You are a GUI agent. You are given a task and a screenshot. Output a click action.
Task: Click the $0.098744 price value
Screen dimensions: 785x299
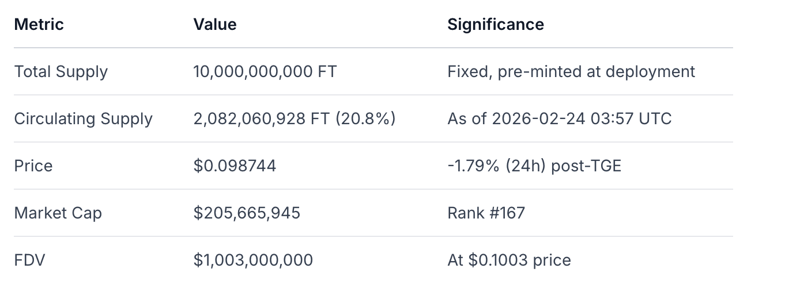point(235,166)
